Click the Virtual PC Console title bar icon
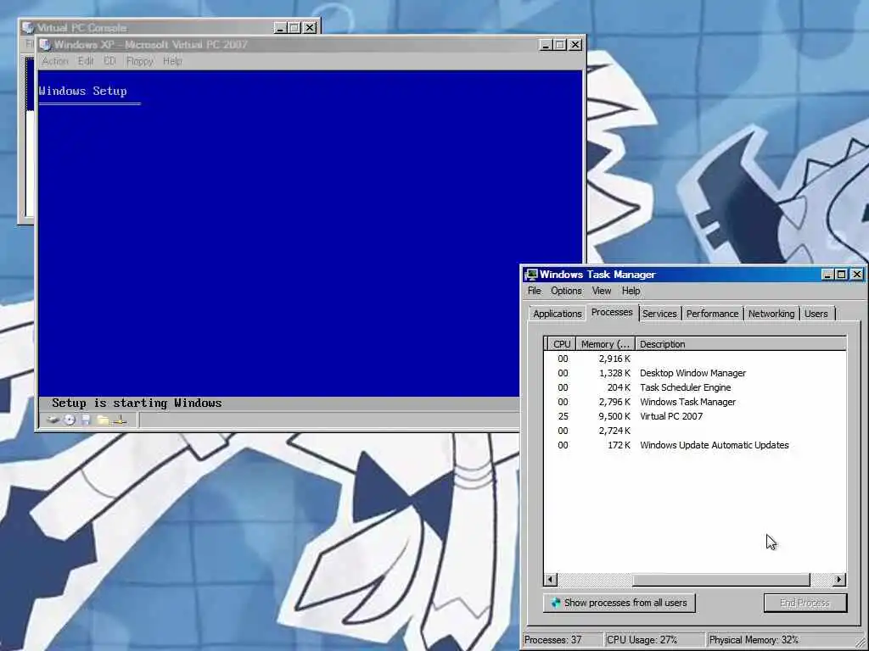Viewport: 869px width, 651px height. [x=28, y=28]
